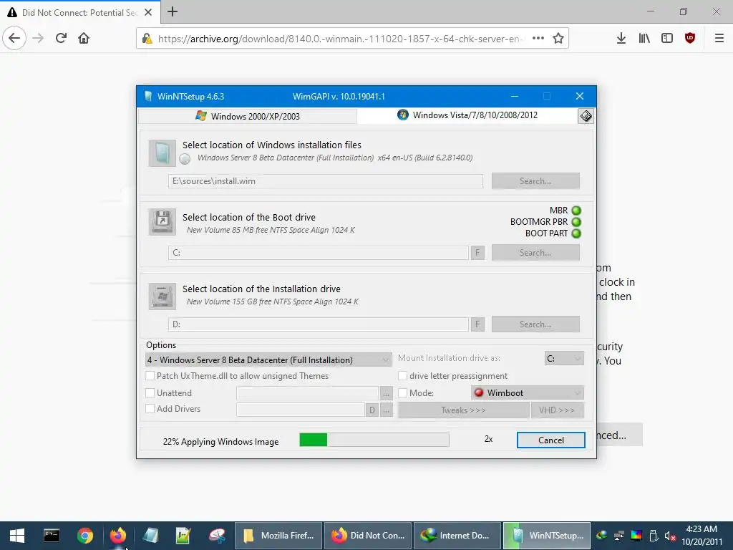Bookmark this page with the star
Image resolution: width=733 pixels, height=550 pixels.
[558, 39]
